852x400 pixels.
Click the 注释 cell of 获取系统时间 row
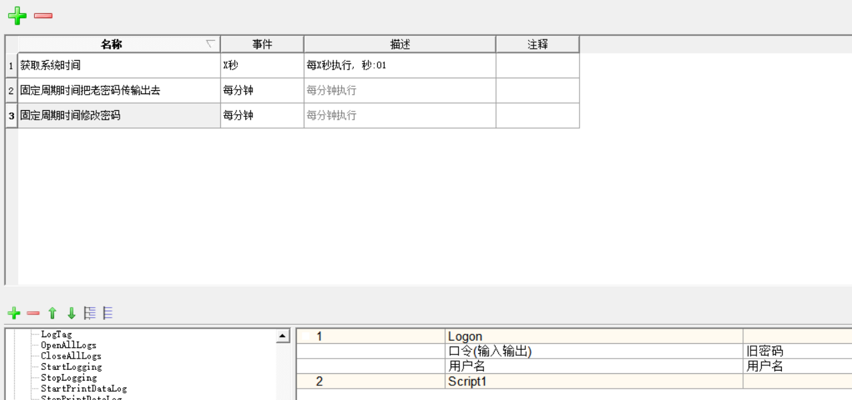pos(538,65)
